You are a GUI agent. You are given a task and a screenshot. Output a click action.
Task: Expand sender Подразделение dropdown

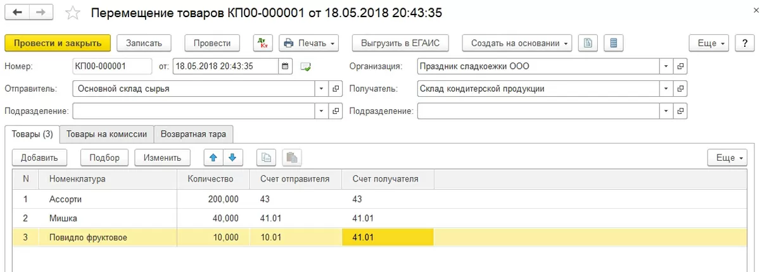tap(322, 111)
